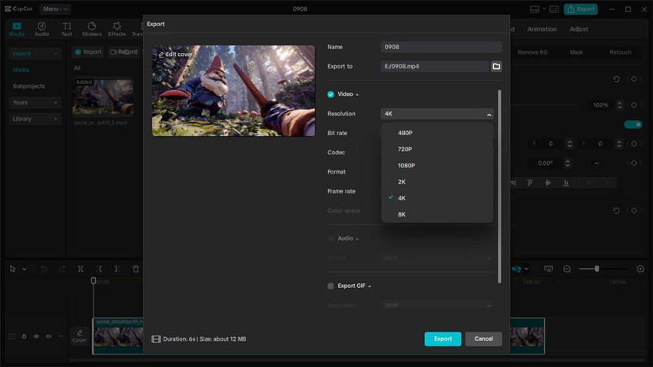
Task: Click the gnome cover preview thumbnail
Action: pos(234,91)
